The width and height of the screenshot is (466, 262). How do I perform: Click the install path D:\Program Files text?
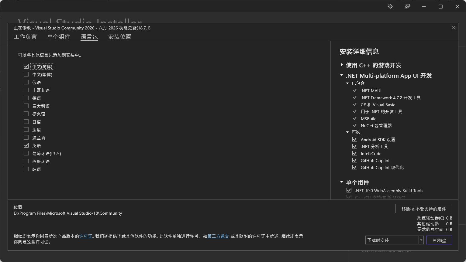[x=68, y=213]
